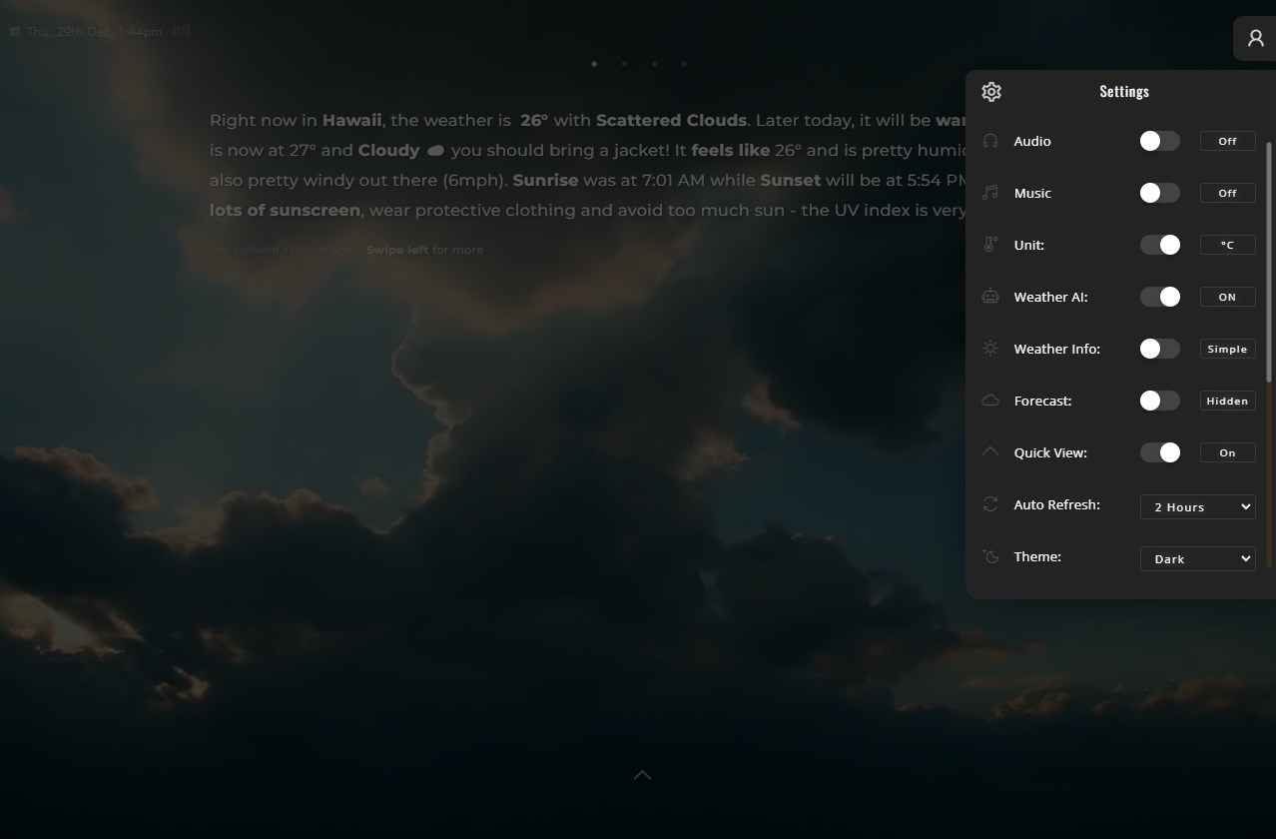1276x839 pixels.
Task: Select the second page indicator dot
Action: tap(624, 63)
